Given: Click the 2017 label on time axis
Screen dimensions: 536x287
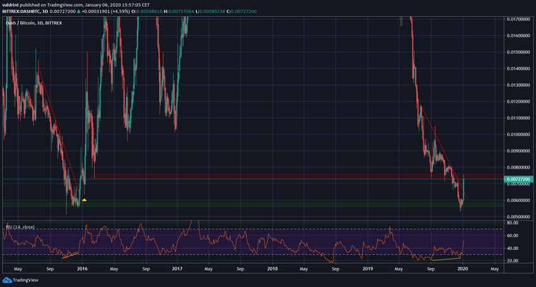Looking at the screenshot, I should click(x=177, y=268).
